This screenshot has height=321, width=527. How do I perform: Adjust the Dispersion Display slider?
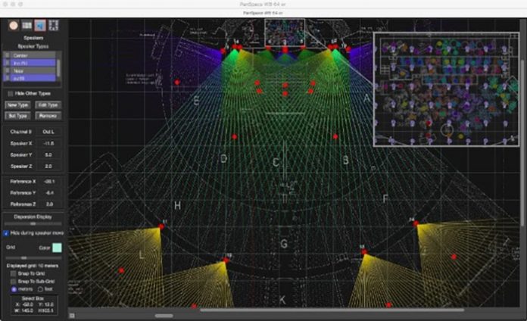point(33,223)
